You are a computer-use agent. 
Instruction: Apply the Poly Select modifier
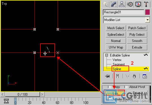pyautogui.click(x=137, y=35)
